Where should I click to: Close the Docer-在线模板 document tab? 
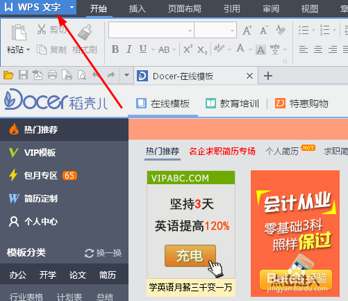(x=249, y=76)
